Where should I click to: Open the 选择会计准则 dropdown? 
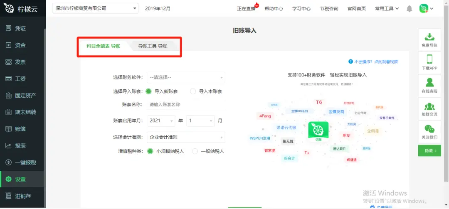[186, 137]
